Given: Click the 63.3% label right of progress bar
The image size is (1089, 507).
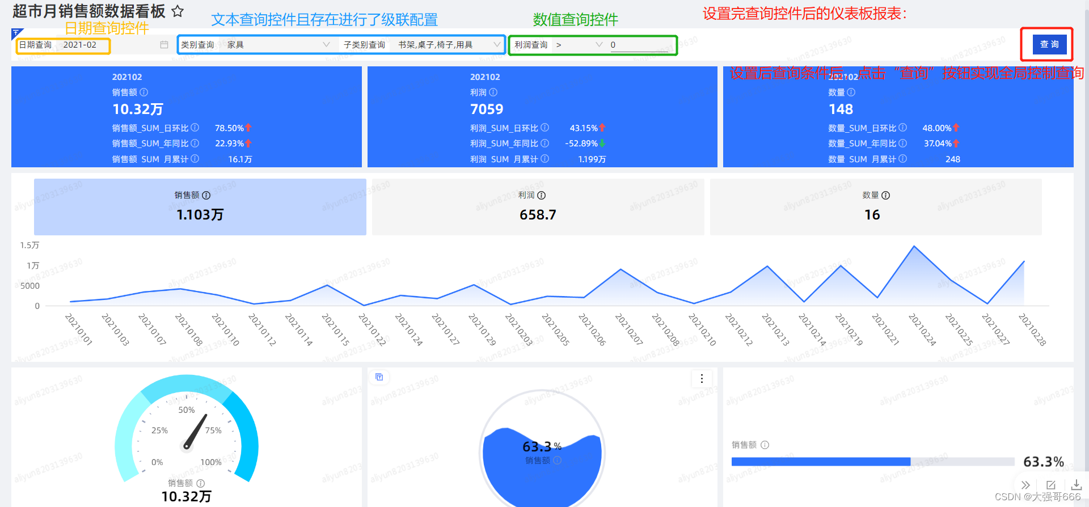Looking at the screenshot, I should pyautogui.click(x=1044, y=462).
